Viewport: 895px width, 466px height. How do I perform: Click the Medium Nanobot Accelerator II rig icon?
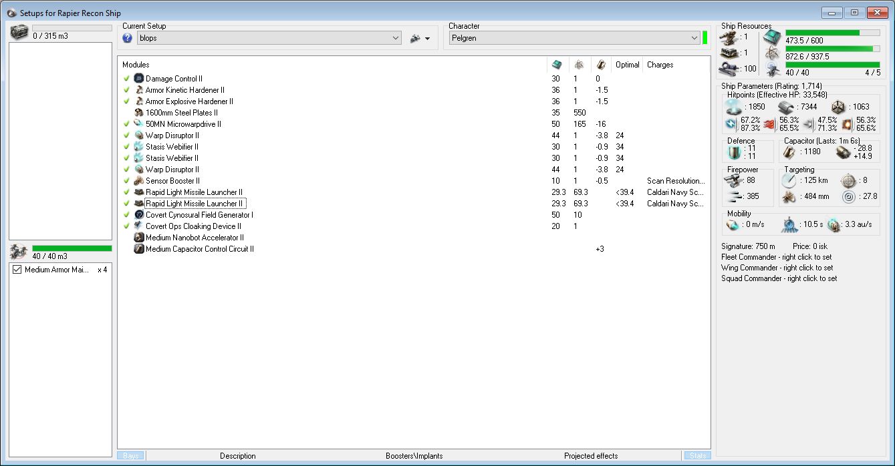point(139,238)
